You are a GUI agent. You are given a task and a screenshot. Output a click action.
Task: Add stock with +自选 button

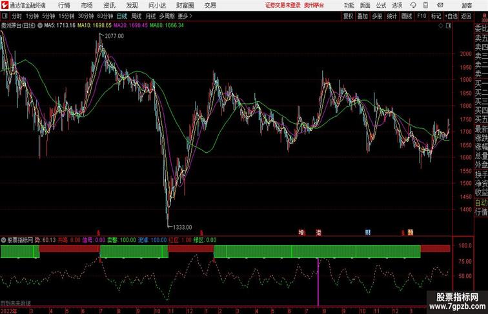tap(451, 16)
